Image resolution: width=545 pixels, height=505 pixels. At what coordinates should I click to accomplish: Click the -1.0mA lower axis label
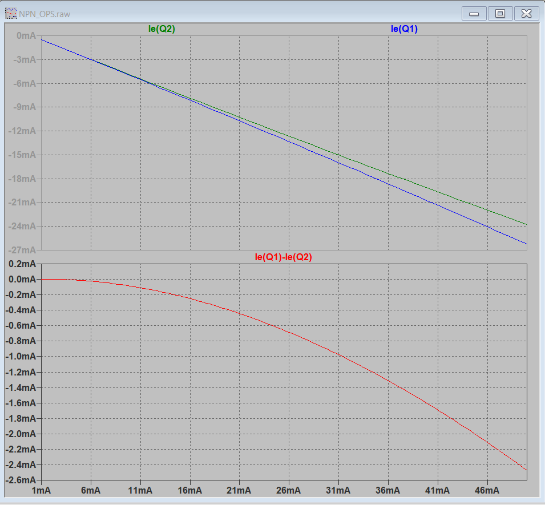[x=21, y=357]
